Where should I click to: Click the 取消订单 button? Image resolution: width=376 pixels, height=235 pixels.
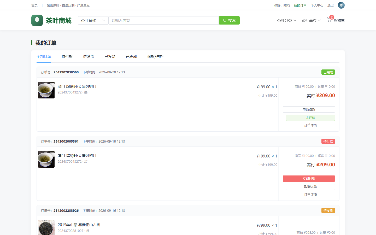click(x=310, y=187)
